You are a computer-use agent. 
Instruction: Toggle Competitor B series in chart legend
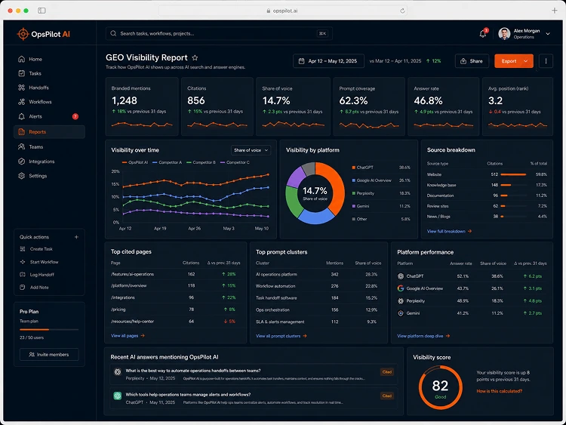coord(201,162)
